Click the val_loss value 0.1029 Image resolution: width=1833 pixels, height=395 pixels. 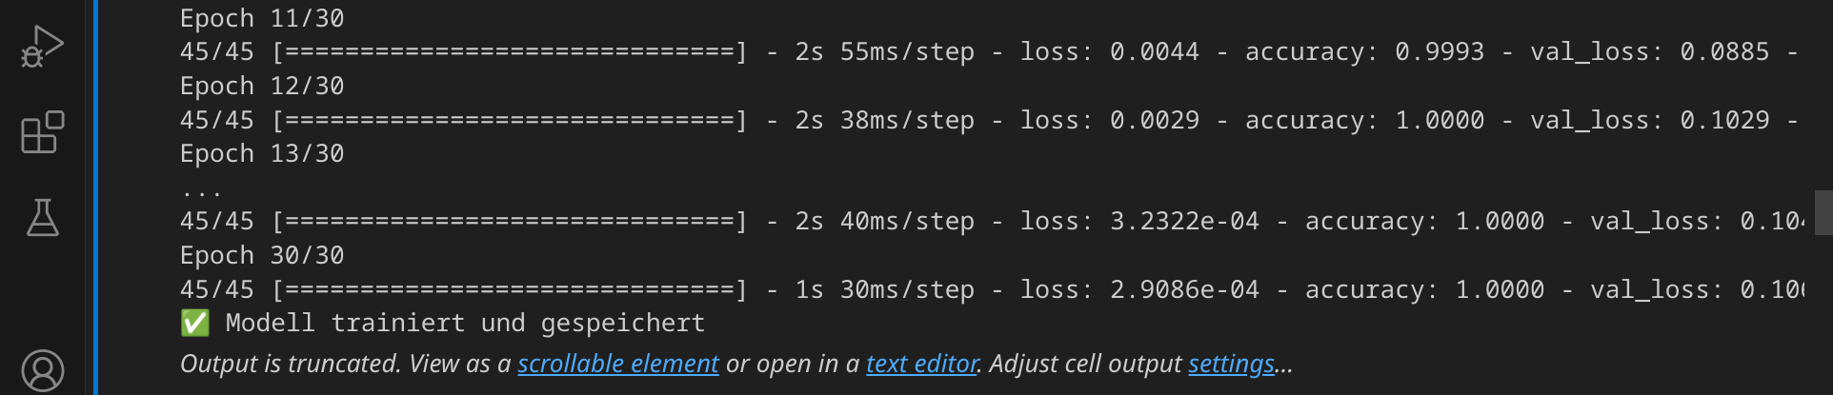point(1724,120)
